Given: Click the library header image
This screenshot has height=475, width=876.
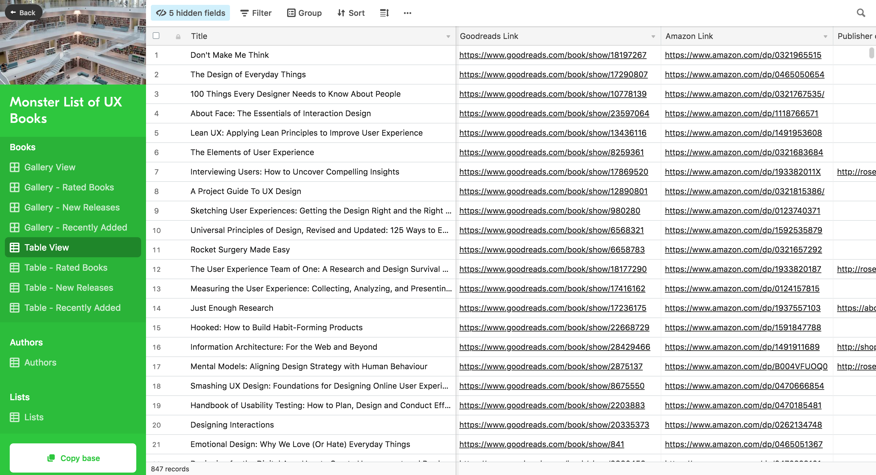Looking at the screenshot, I should (73, 42).
